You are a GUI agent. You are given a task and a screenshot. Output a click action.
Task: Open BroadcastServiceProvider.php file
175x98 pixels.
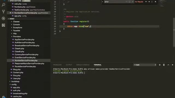(x=27, y=45)
